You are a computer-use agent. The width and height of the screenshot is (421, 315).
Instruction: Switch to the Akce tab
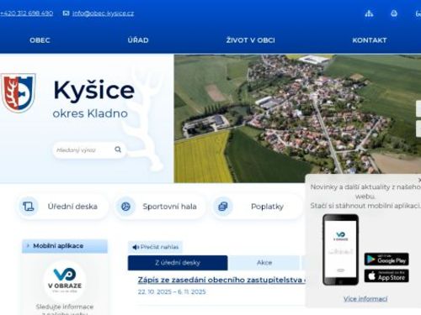pos(264,263)
